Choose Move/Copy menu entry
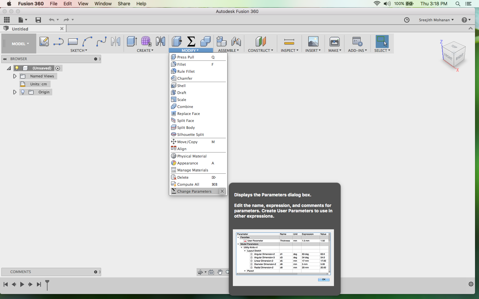Viewport: 479px width, 299px height. tap(198, 142)
